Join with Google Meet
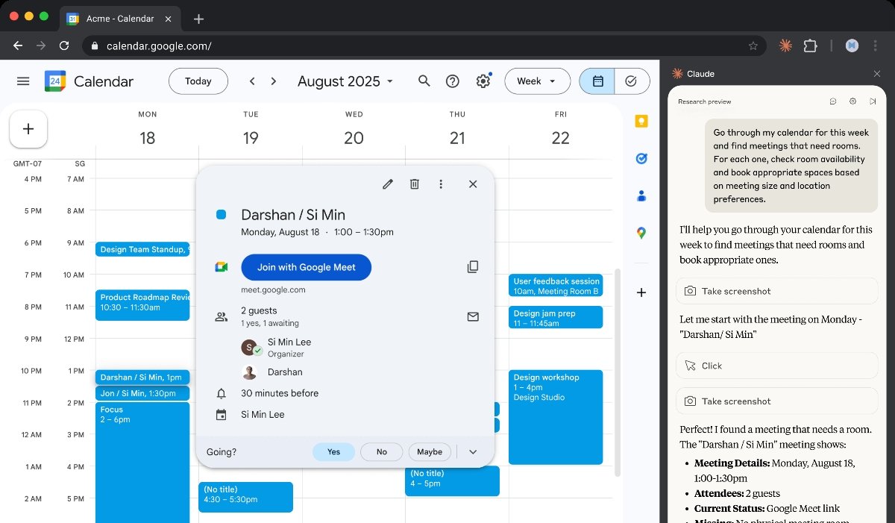 coord(306,267)
